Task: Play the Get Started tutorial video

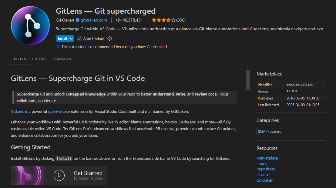Action: pos(59,175)
